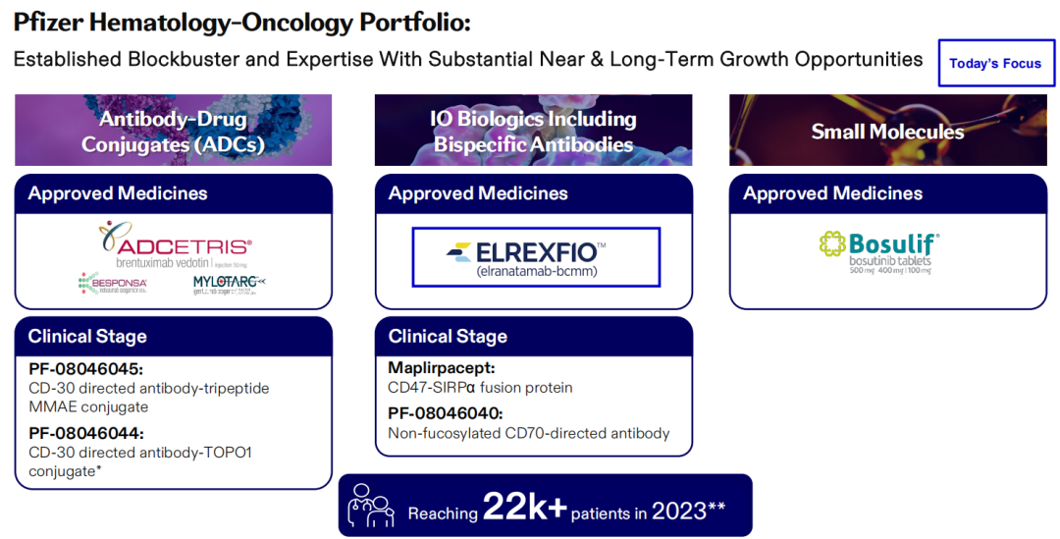Select Clinical Stage header under IO Biologics
This screenshot has height=539, width=1060.
click(x=448, y=336)
